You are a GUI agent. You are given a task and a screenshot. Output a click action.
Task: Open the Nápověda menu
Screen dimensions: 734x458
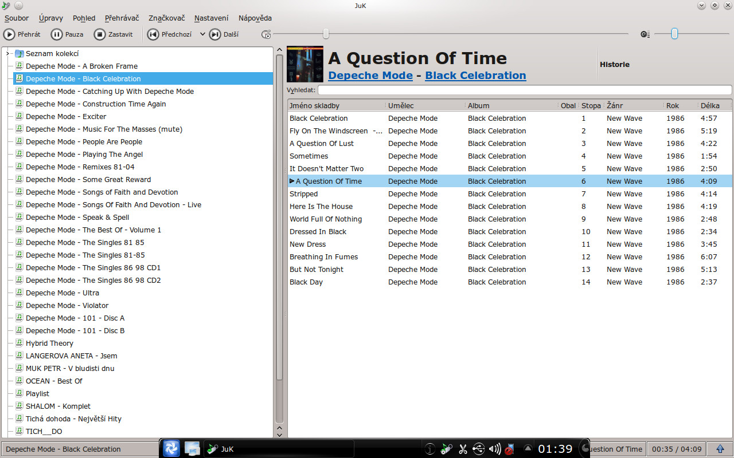click(255, 18)
